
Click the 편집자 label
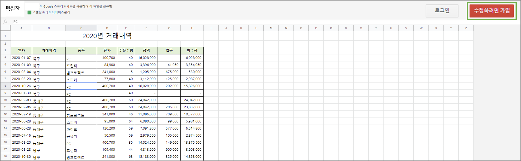(13, 8)
